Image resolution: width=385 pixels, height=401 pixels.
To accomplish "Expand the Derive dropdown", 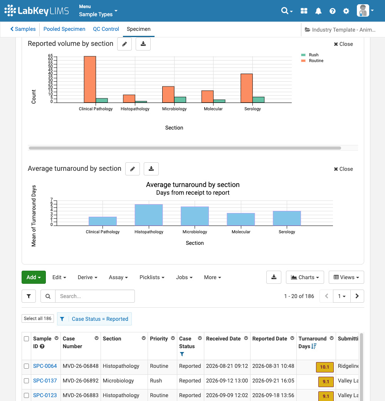I will coord(87,277).
